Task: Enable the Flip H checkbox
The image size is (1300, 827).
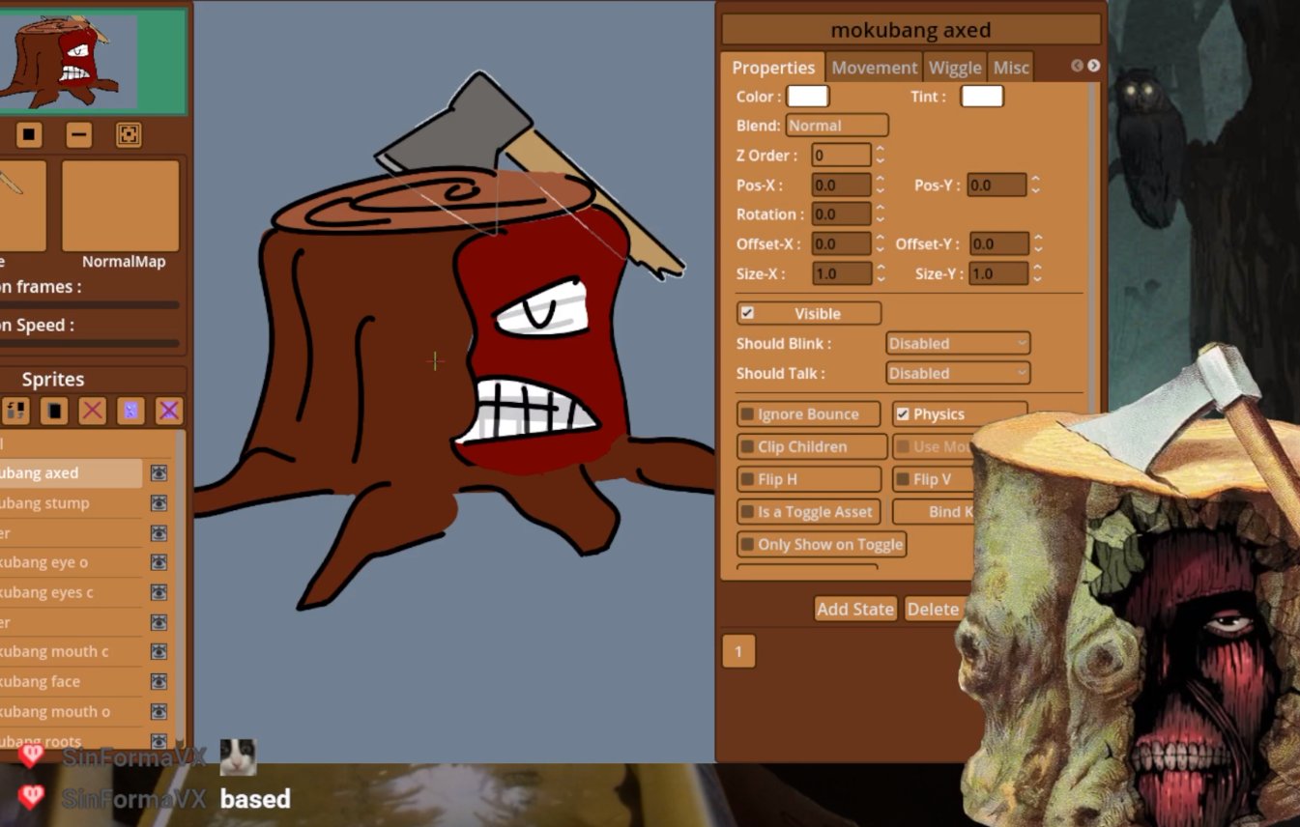Action: pos(747,479)
